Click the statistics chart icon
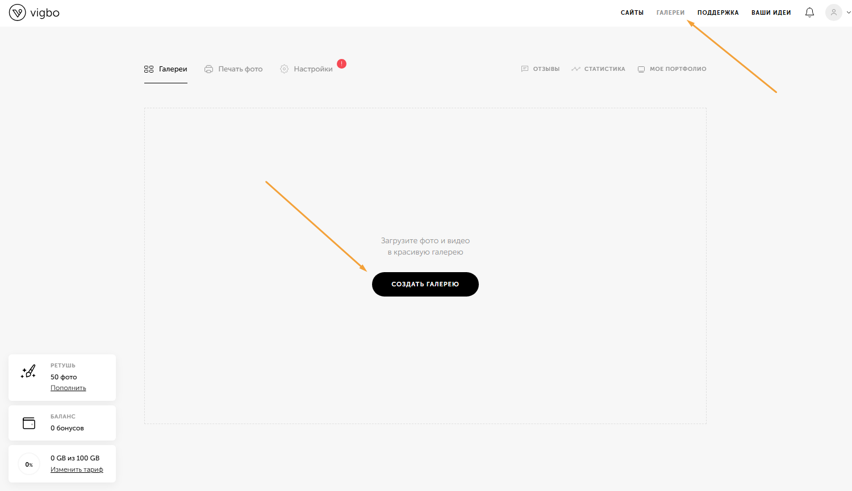The image size is (852, 491). (576, 69)
